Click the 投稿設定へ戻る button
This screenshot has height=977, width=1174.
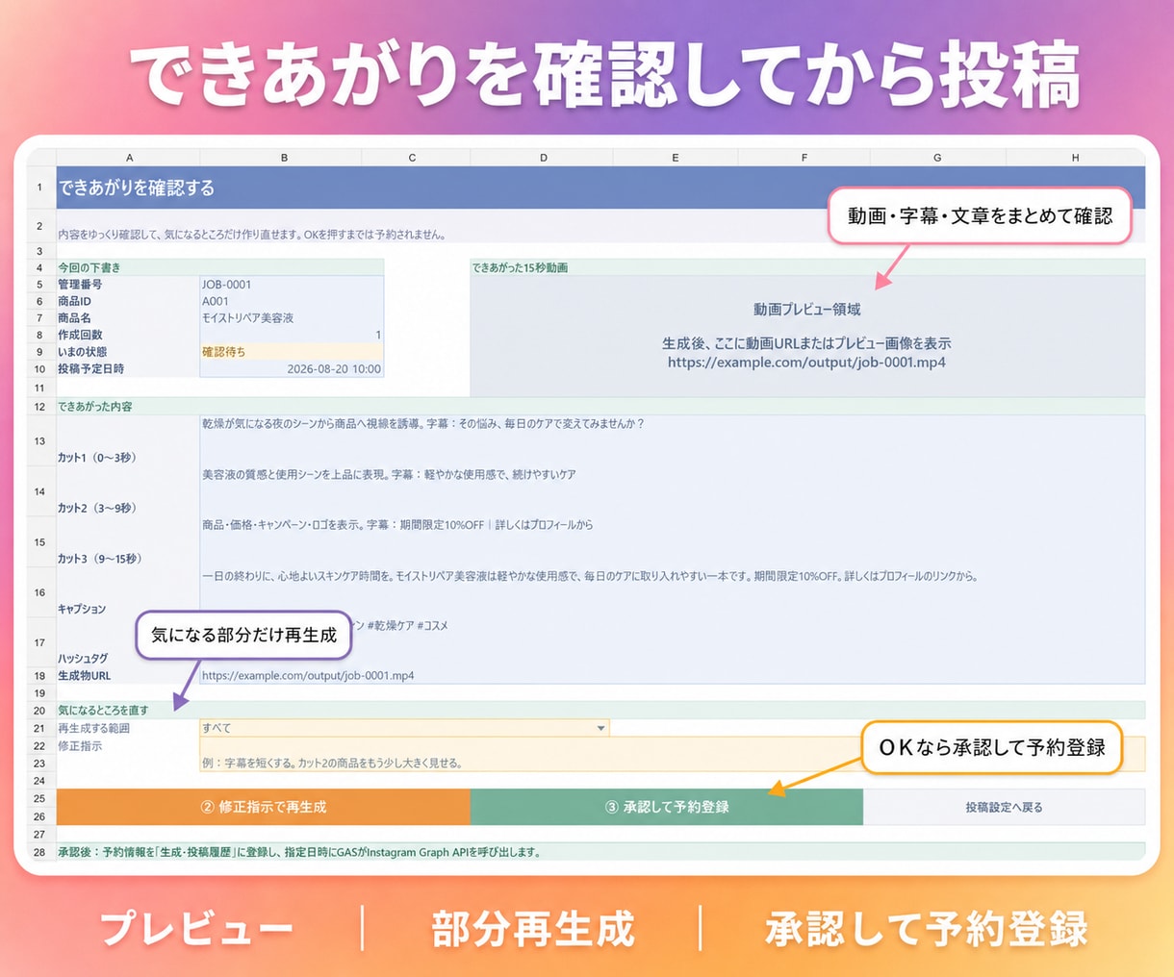point(1004,807)
